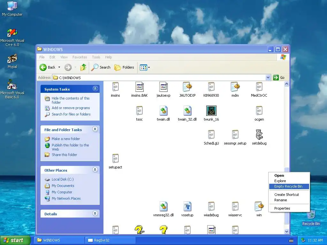Click Add or remove programs link
327x245 pixels.
(71, 108)
